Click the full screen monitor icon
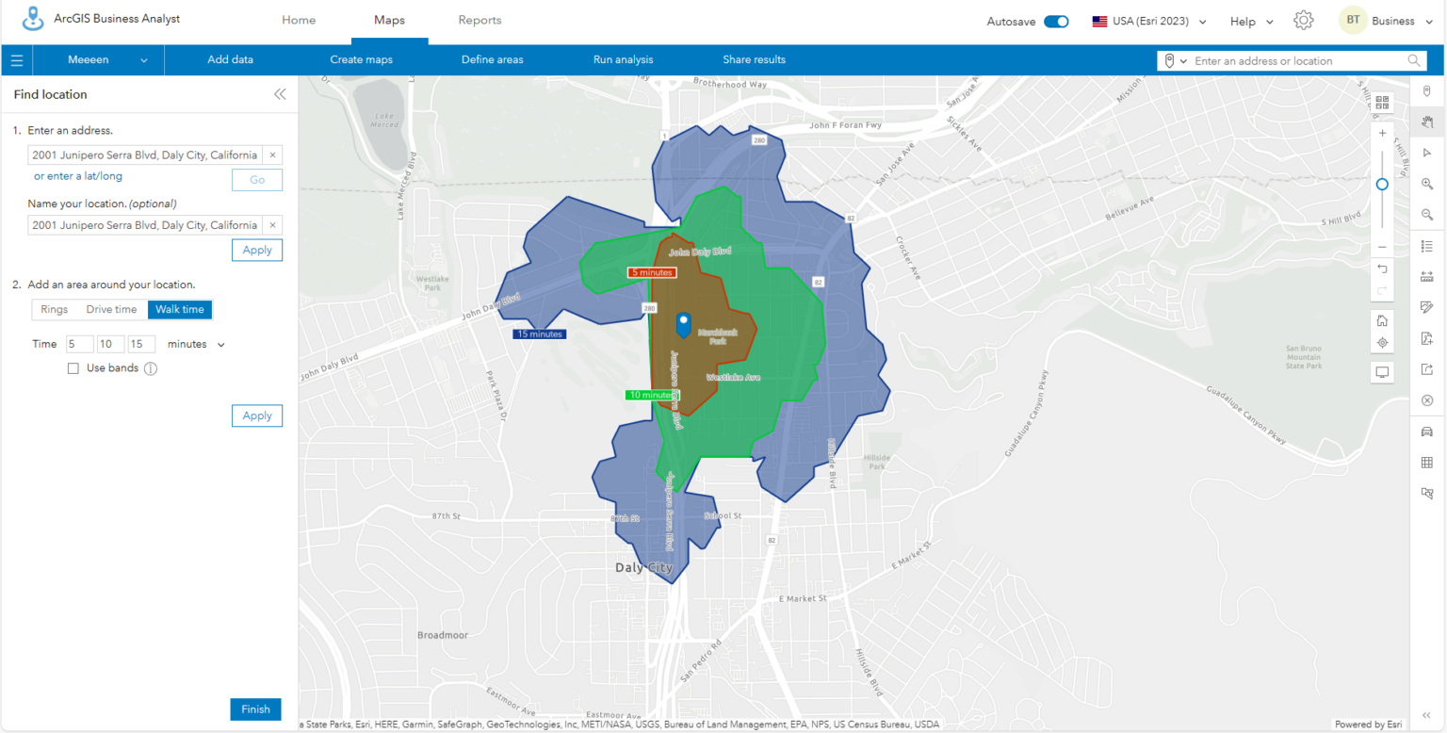The width and height of the screenshot is (1447, 733). coord(1382,372)
